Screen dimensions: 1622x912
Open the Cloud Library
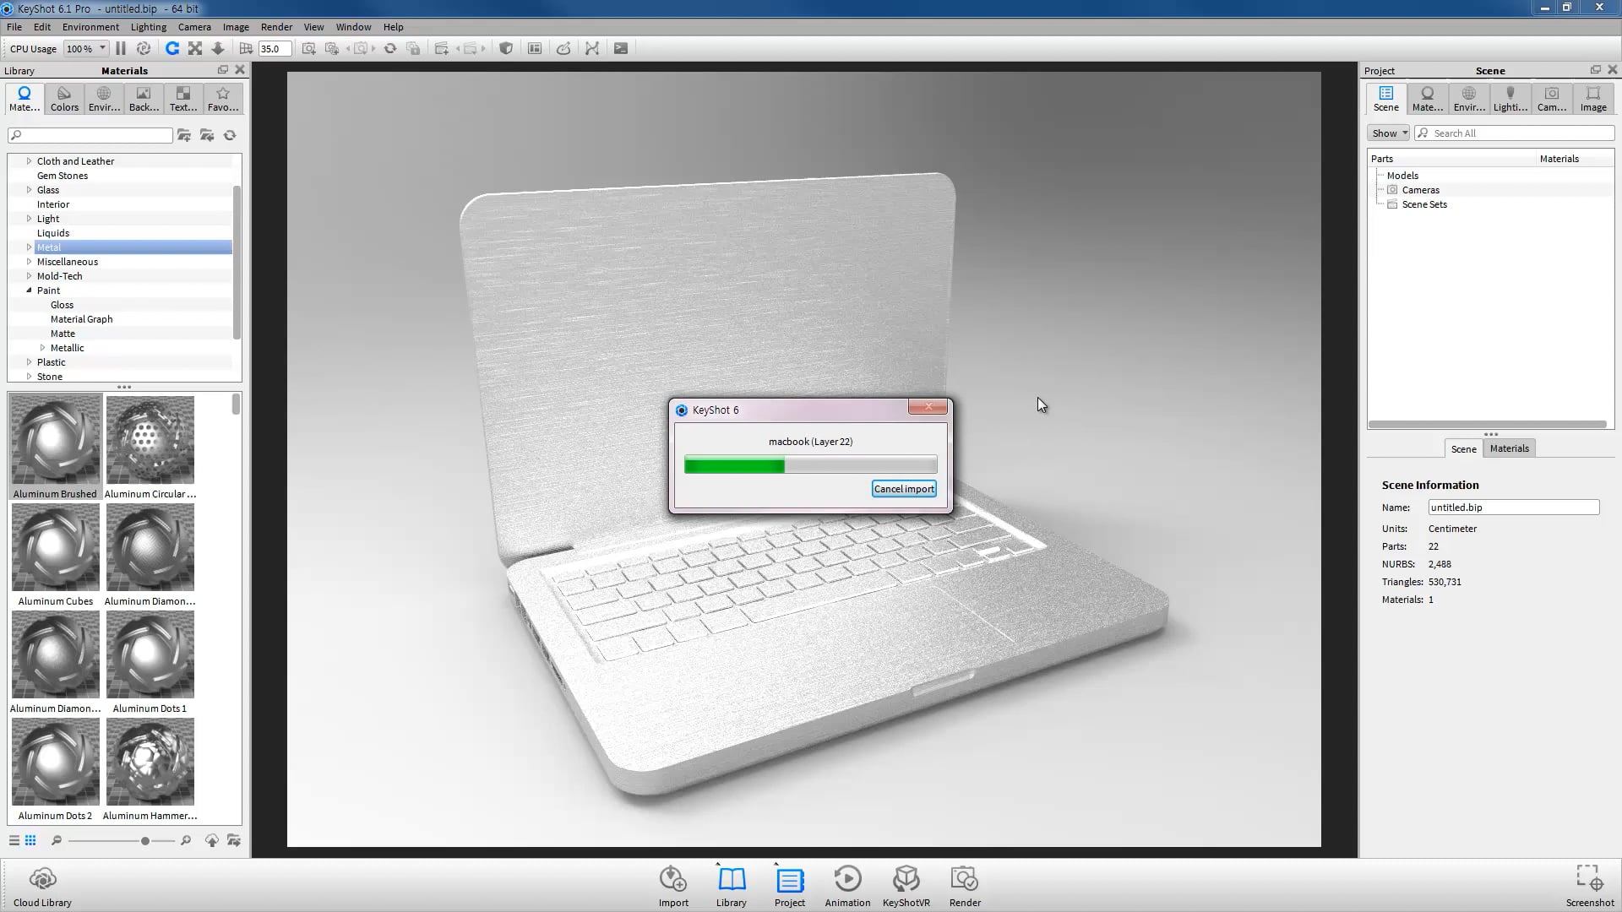42,886
